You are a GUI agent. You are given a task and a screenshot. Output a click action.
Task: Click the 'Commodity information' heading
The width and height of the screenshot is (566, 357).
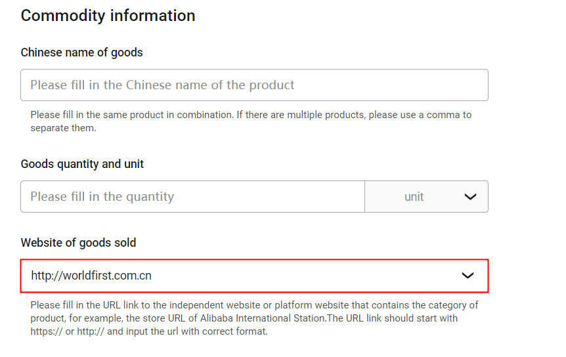pos(108,16)
